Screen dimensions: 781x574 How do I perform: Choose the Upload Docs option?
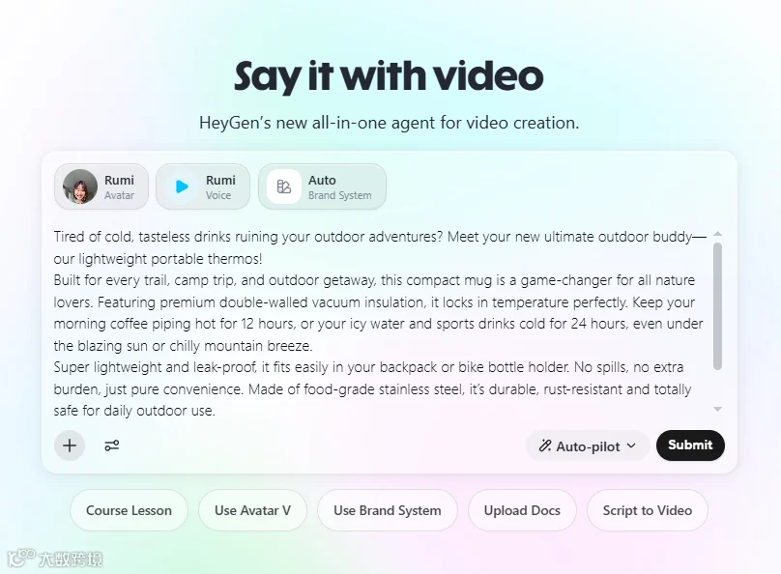point(522,510)
